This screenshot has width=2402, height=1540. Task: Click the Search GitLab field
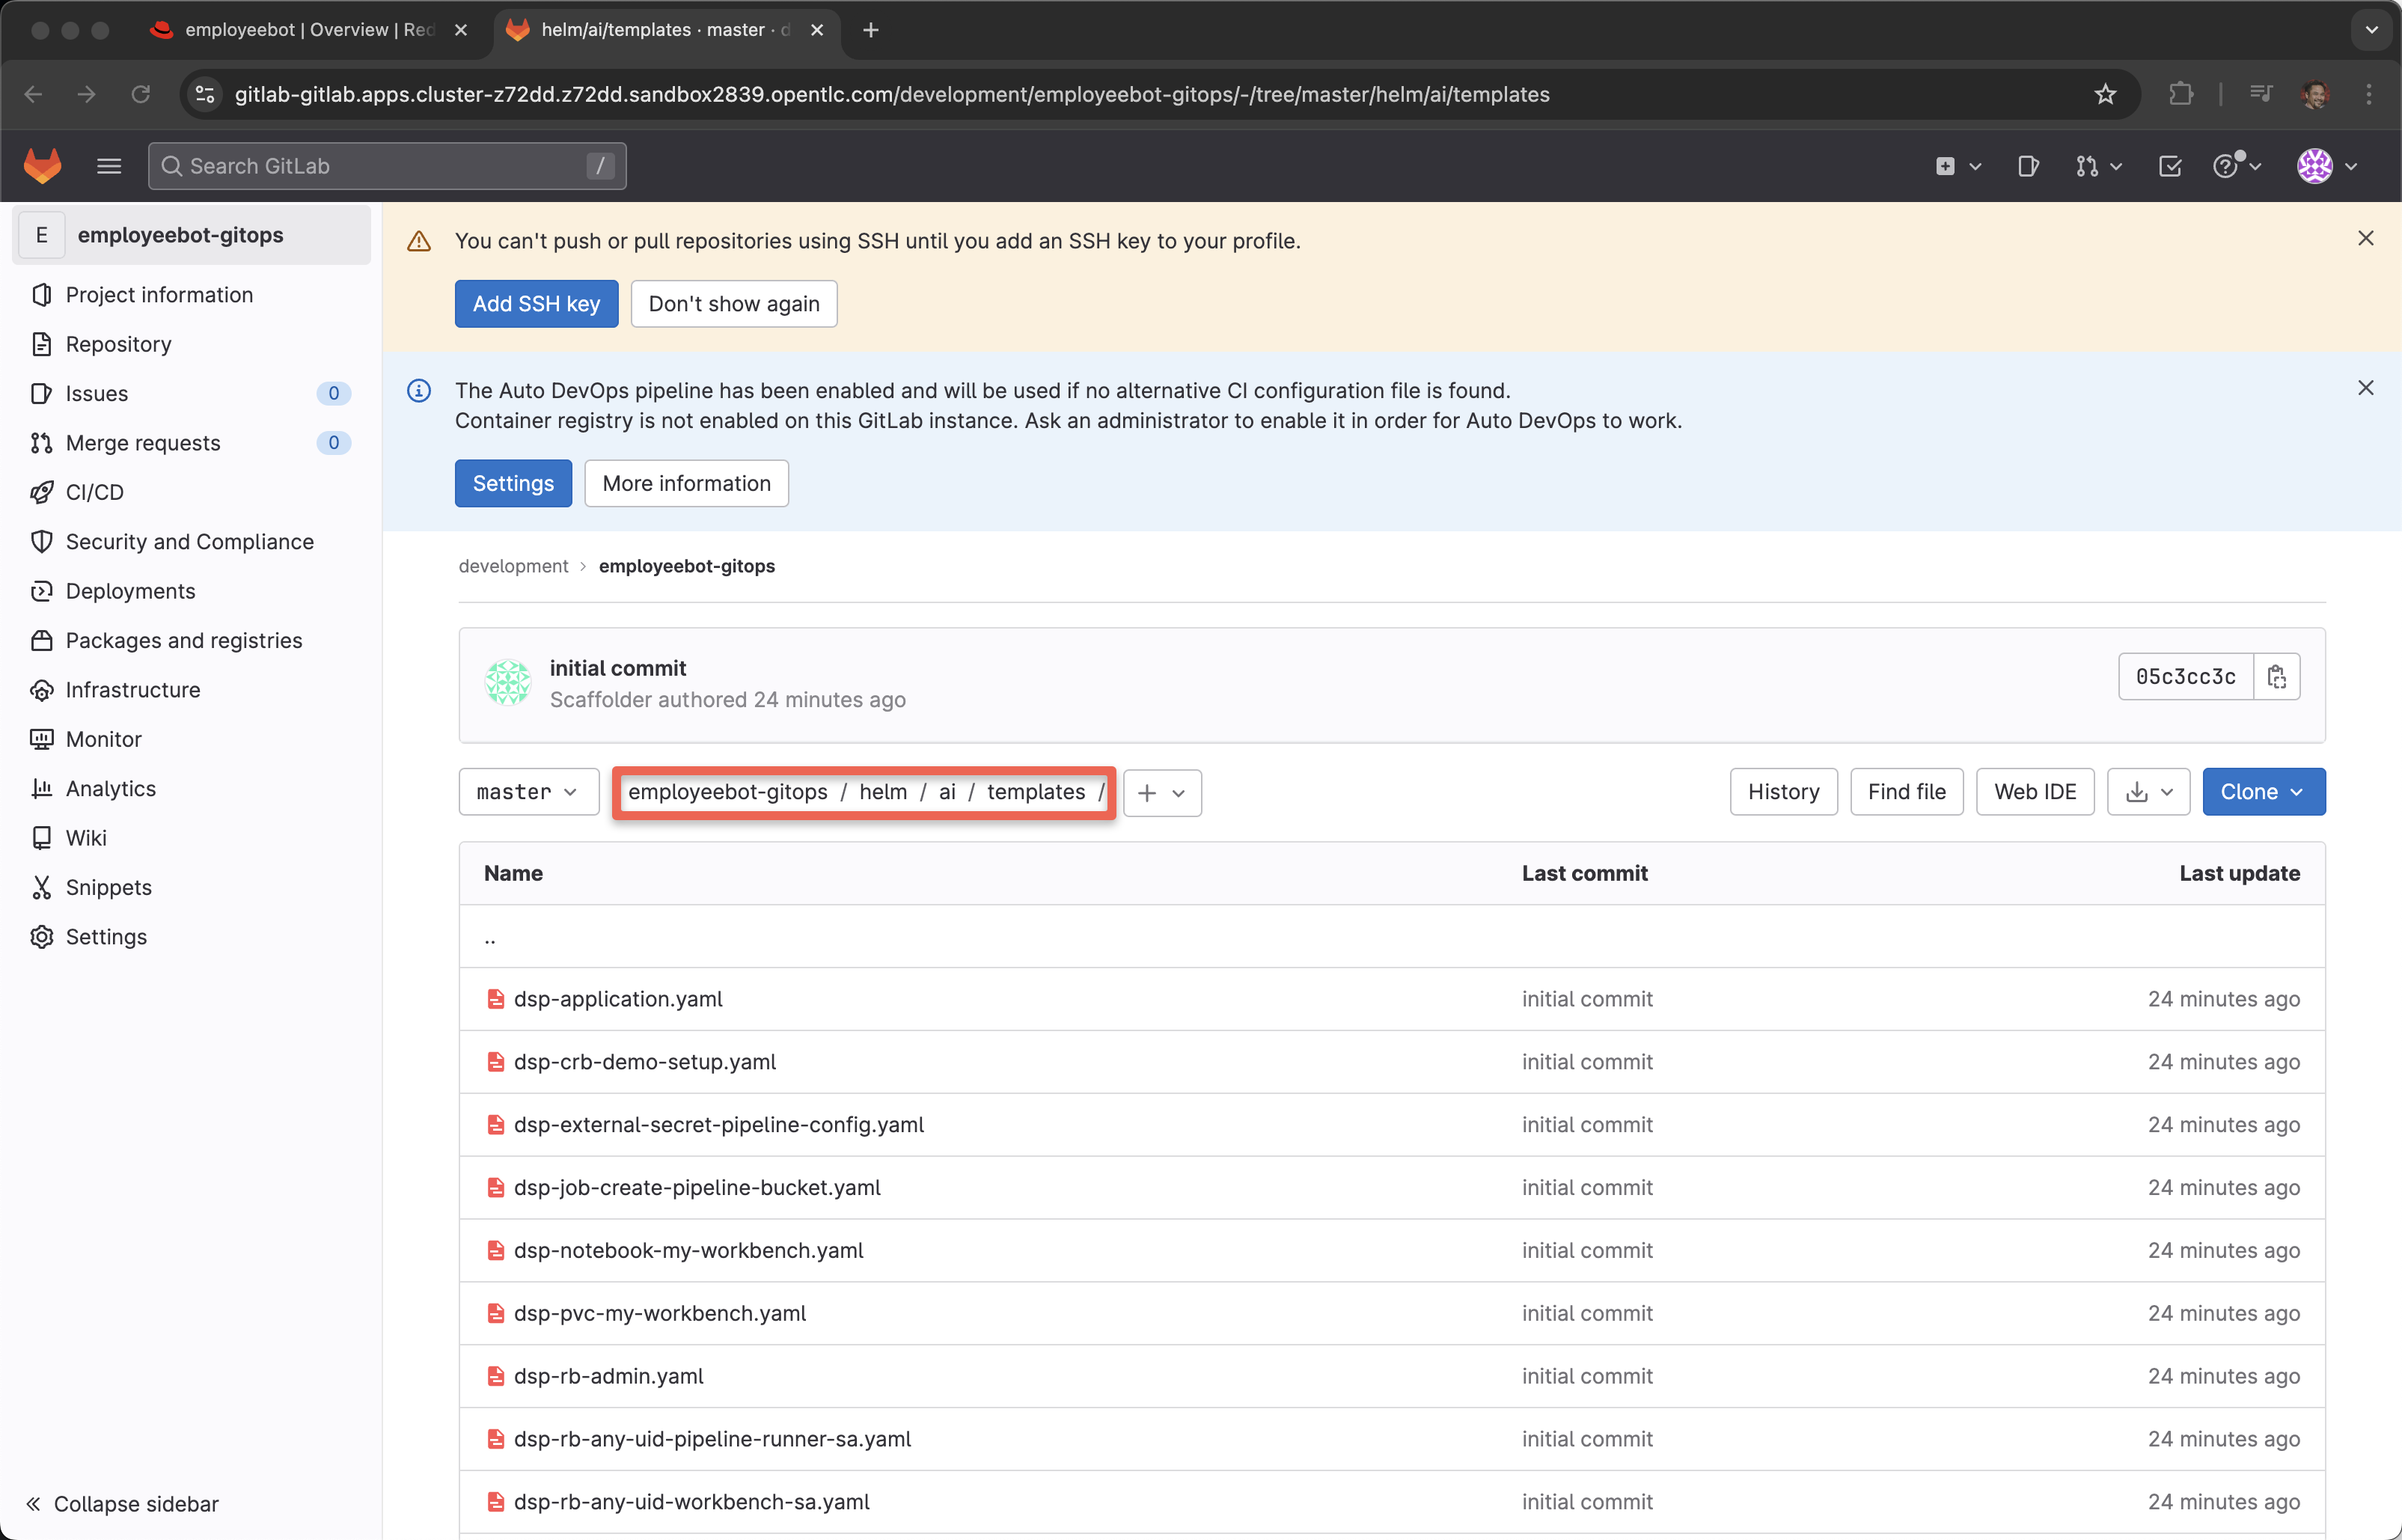click(x=386, y=166)
